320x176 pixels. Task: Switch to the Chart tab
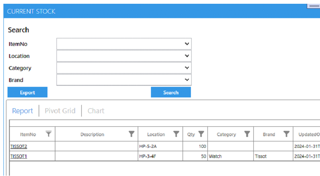(96, 111)
